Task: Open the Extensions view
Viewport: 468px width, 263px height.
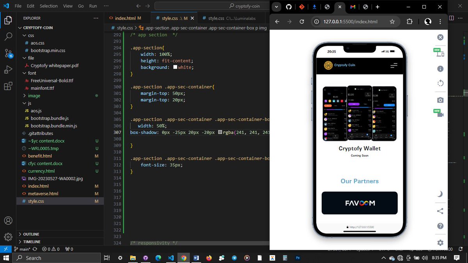Action: [8, 86]
